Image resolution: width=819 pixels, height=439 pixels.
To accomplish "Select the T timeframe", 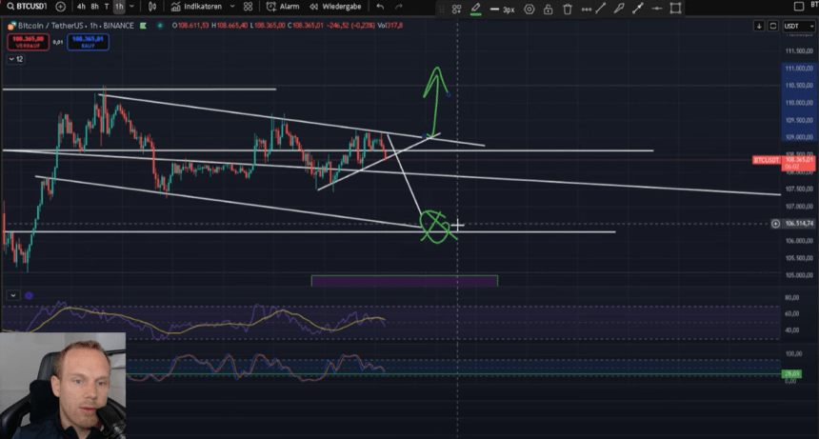I will (107, 7).
